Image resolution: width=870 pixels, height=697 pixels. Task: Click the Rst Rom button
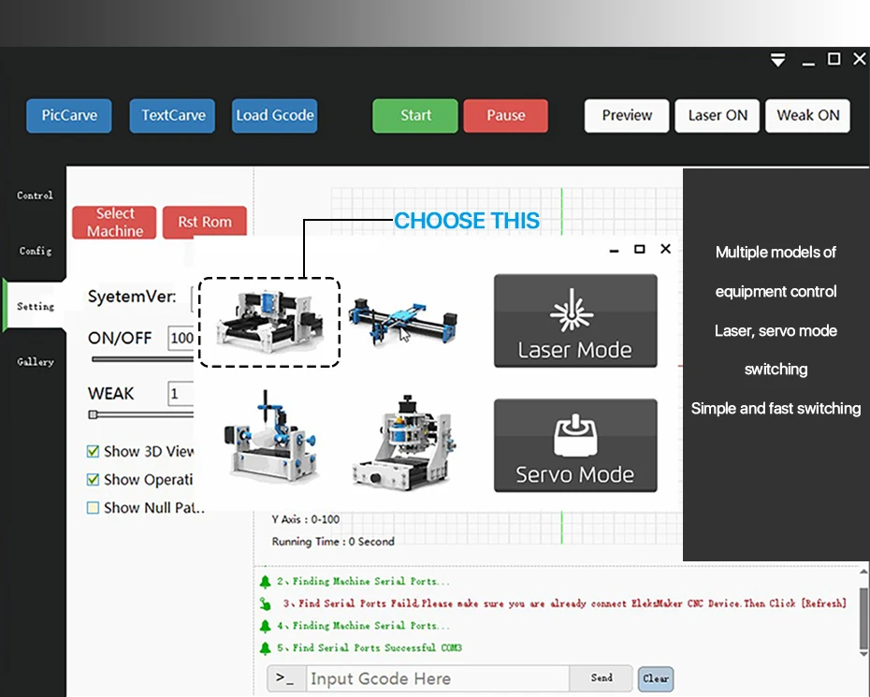click(204, 222)
